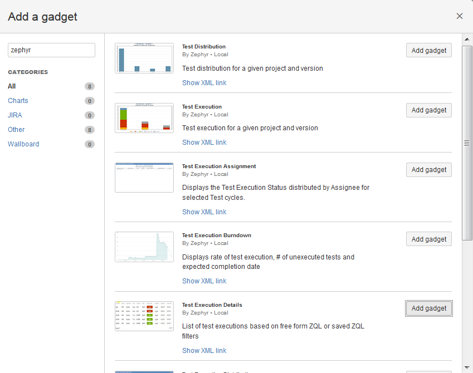This screenshot has width=473, height=373.
Task: Close the Add a gadget dialog
Action: [460, 16]
